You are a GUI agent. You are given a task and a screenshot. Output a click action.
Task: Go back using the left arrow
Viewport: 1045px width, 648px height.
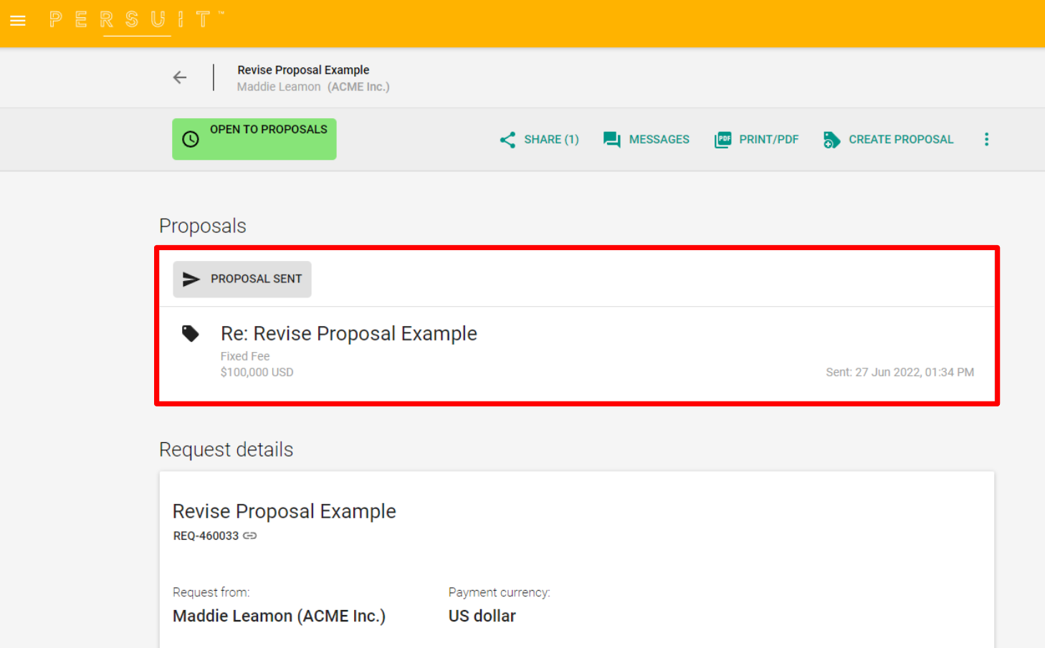(180, 77)
